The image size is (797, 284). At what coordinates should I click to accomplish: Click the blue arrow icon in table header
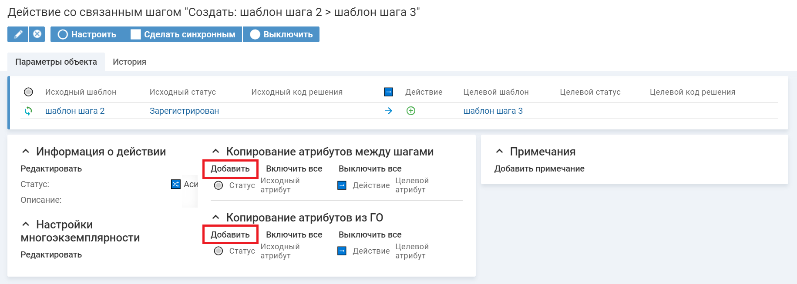[x=389, y=92]
